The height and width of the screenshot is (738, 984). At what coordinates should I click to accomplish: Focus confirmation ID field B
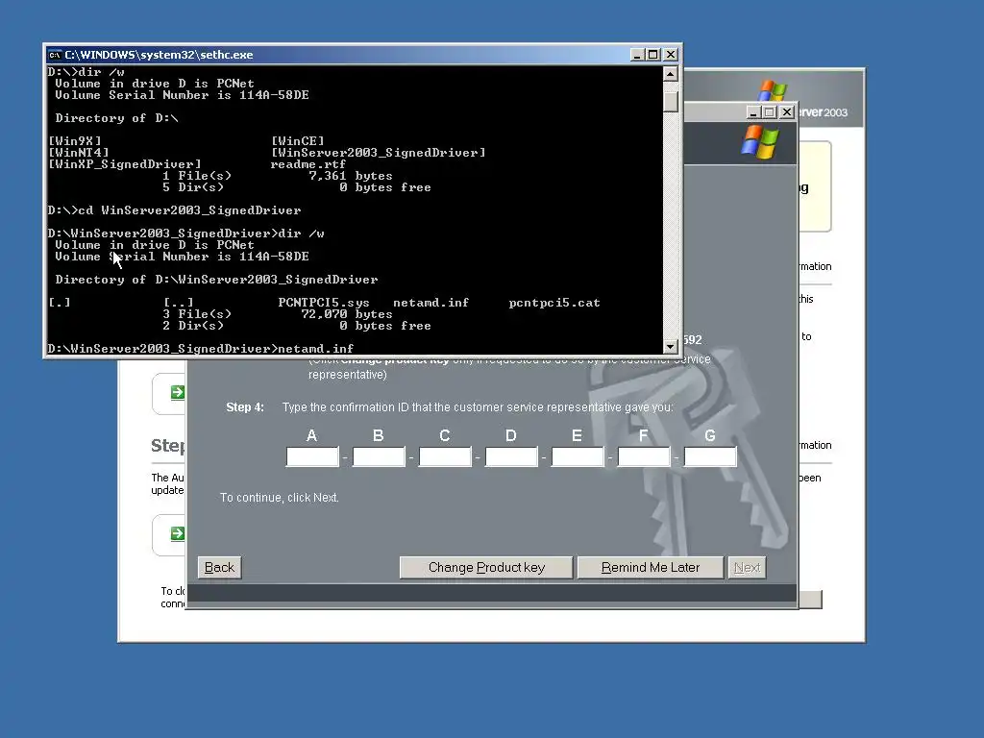point(379,456)
